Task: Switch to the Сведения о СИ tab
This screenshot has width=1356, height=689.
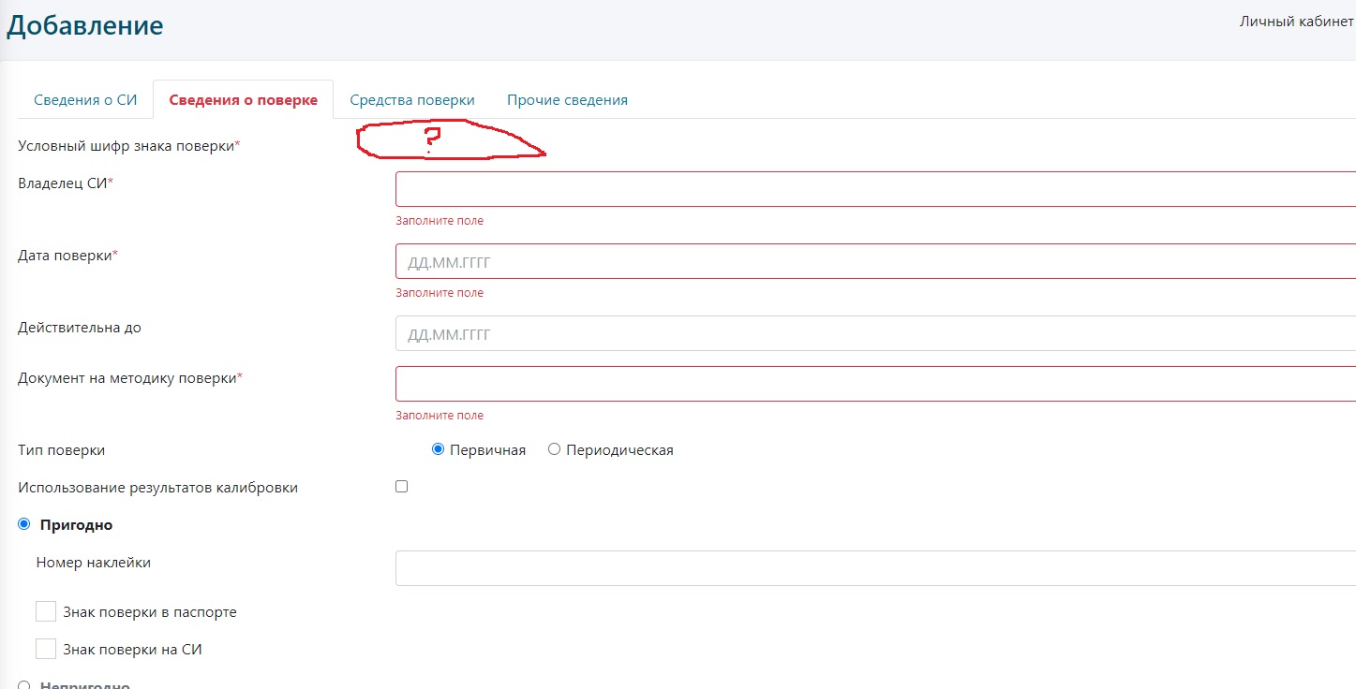Action: (85, 100)
